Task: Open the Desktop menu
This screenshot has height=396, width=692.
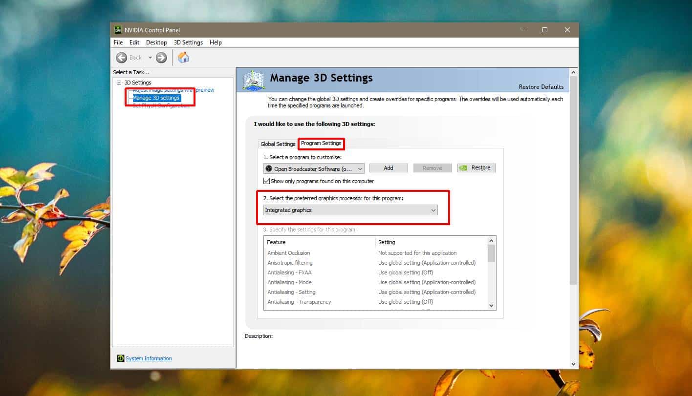Action: coord(156,42)
